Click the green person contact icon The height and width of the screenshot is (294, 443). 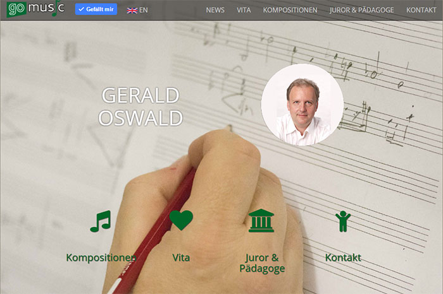coord(343,221)
